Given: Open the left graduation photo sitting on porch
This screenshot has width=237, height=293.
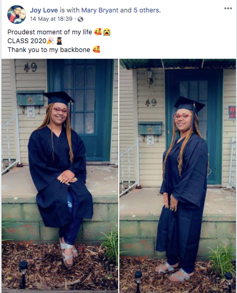Looking at the screenshot, I should (x=60, y=176).
